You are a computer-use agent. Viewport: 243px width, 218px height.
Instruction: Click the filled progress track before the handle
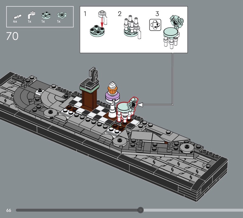(x=76, y=210)
